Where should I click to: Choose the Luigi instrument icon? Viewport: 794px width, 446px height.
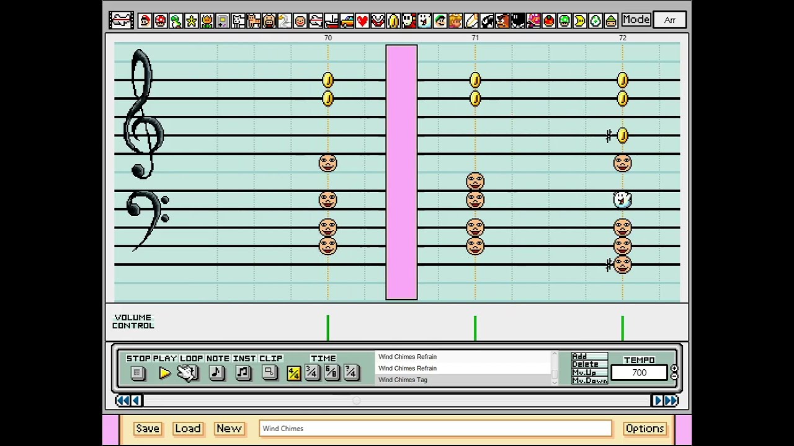(x=440, y=20)
